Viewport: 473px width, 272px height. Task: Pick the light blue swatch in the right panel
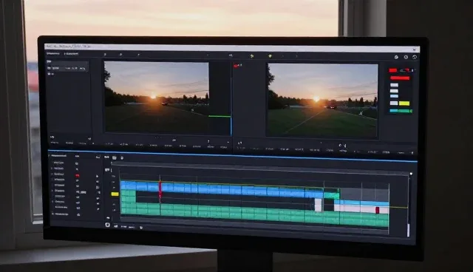[x=394, y=96]
